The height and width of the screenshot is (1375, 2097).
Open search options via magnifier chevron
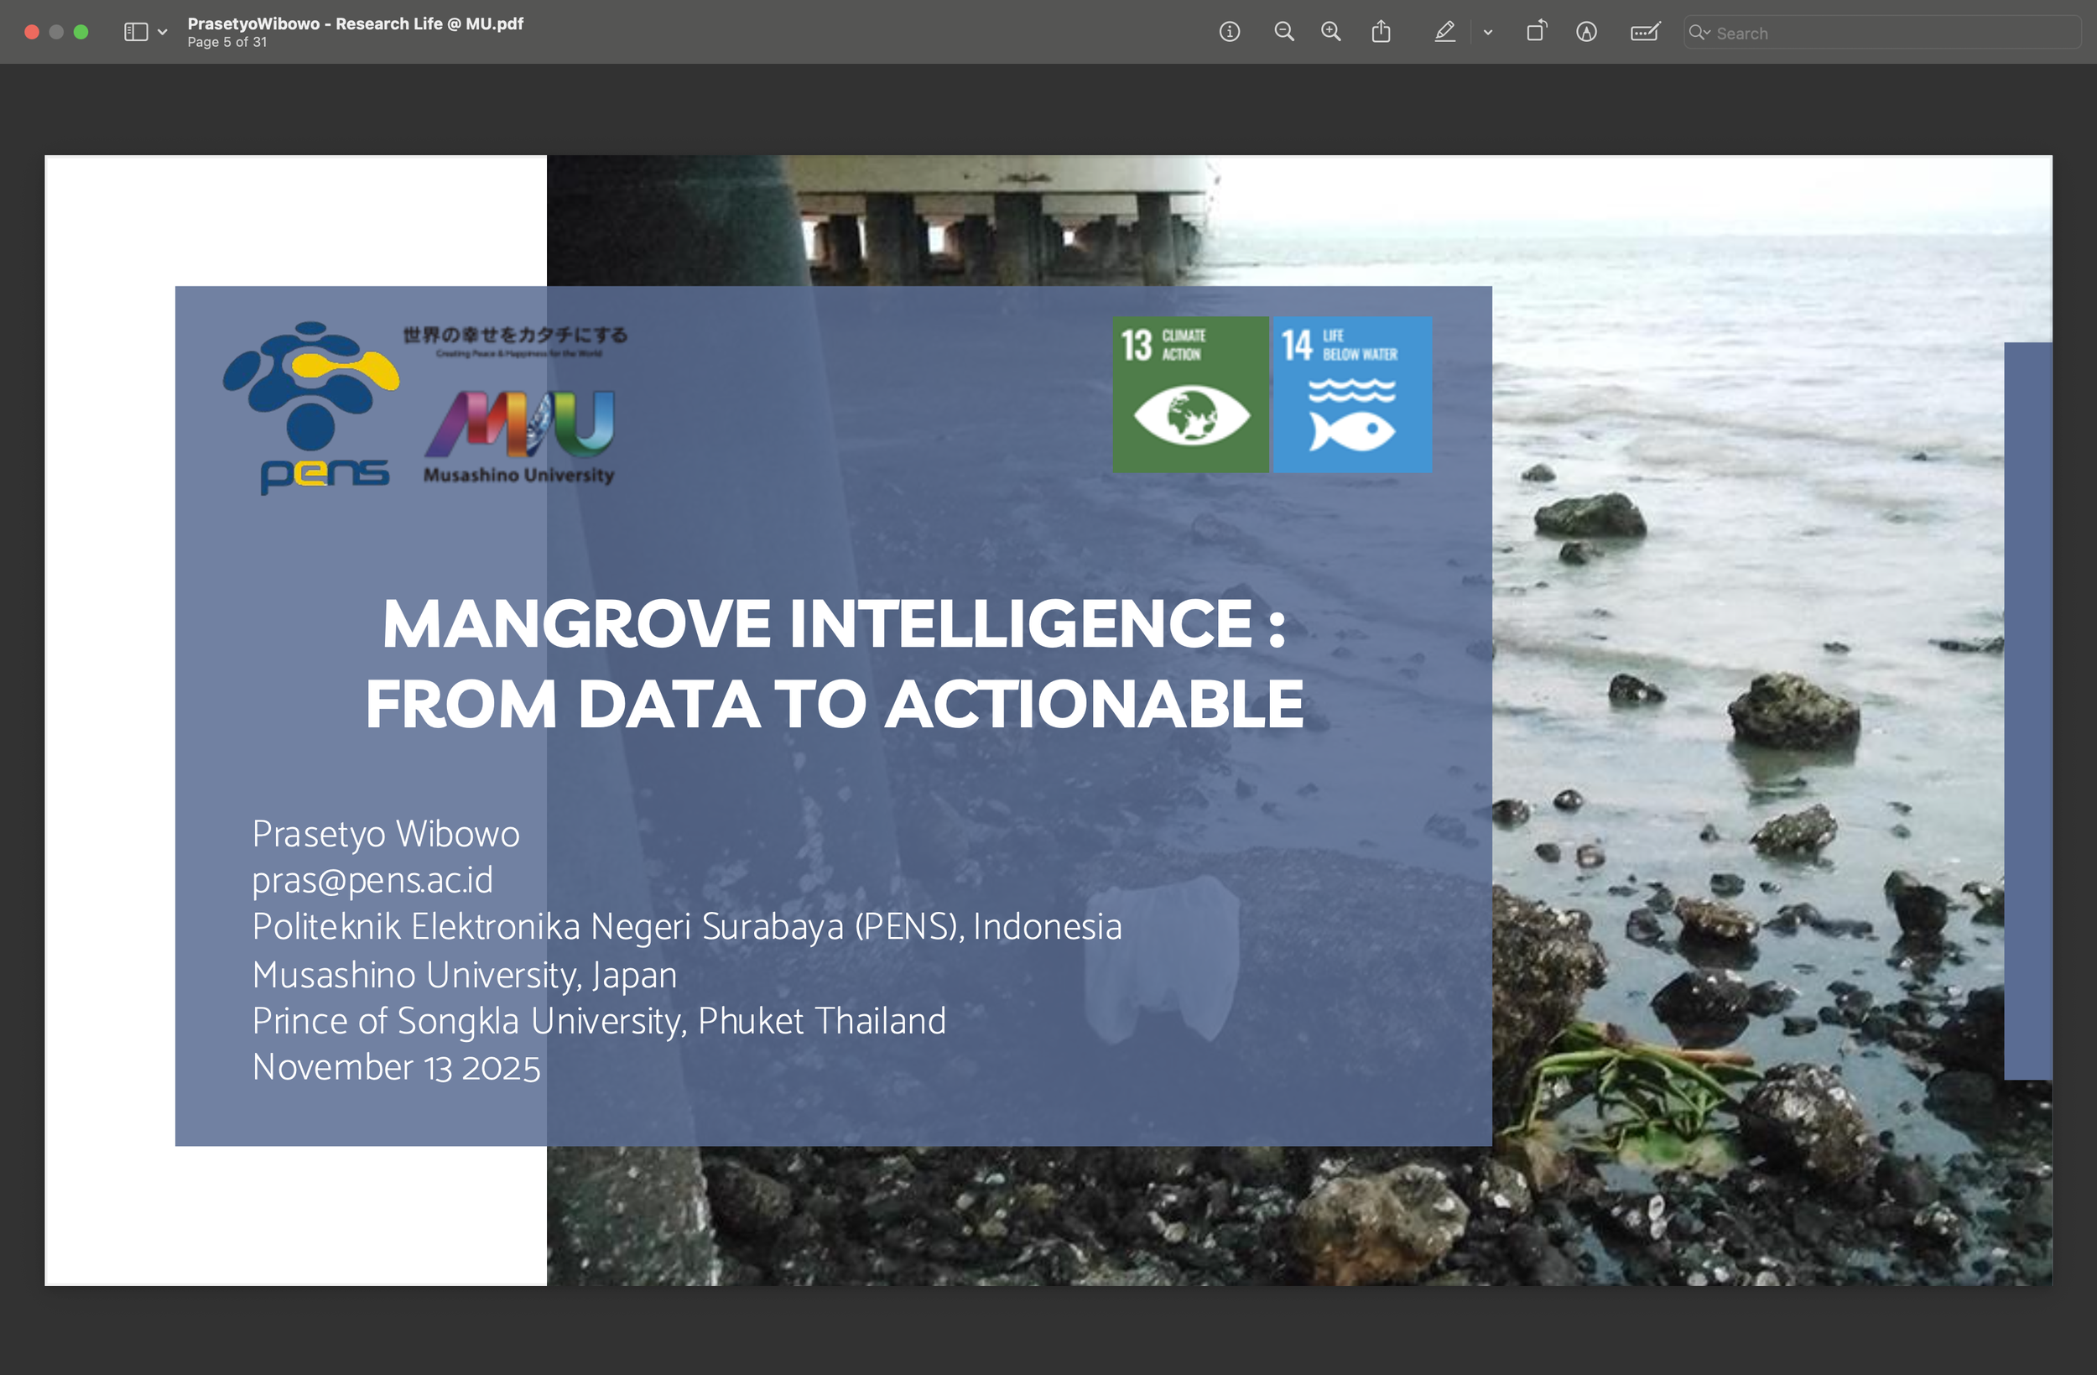[x=1699, y=33]
